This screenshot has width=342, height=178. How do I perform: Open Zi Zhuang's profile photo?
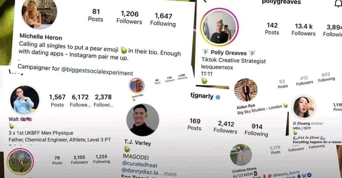click(304, 107)
